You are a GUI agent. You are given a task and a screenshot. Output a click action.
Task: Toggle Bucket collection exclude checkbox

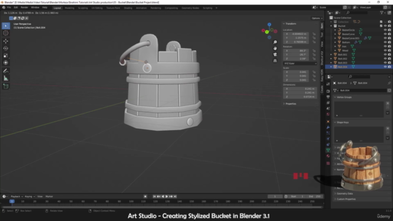click(x=381, y=26)
